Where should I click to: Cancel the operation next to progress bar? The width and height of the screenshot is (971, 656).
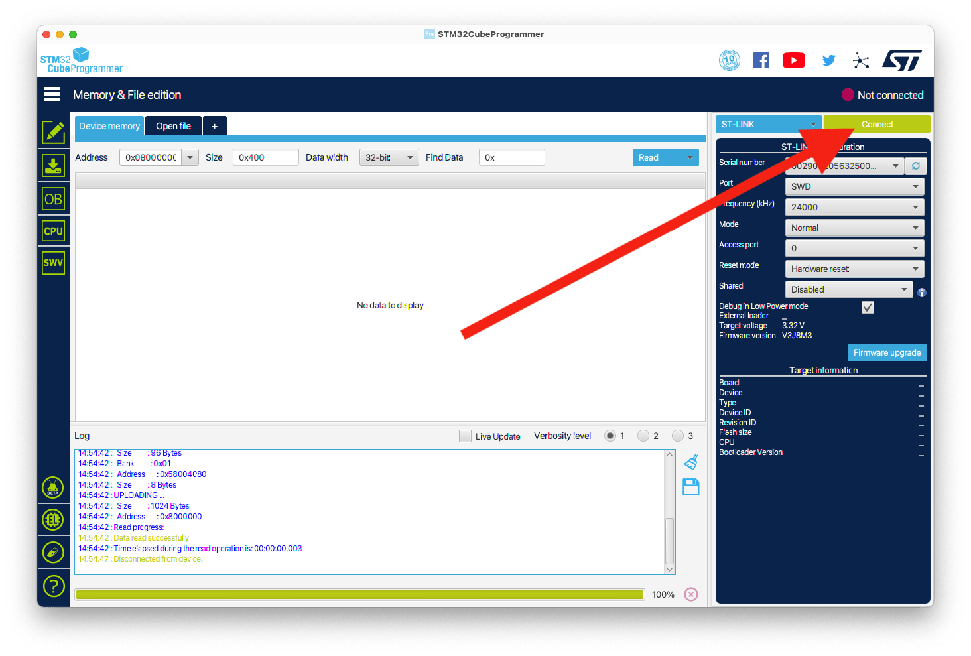click(691, 594)
